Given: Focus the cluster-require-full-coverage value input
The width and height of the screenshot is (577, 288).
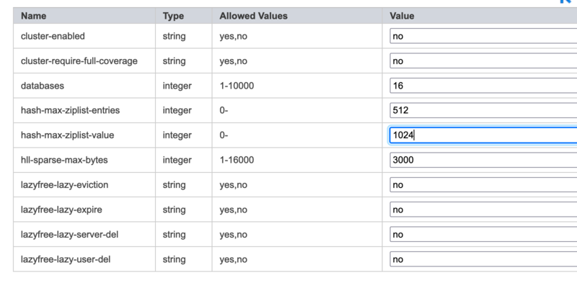Looking at the screenshot, I should point(483,60).
